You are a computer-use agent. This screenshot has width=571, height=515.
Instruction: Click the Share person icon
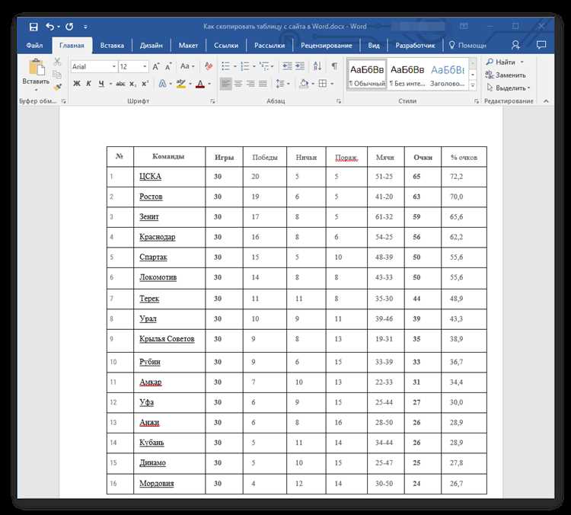(515, 45)
